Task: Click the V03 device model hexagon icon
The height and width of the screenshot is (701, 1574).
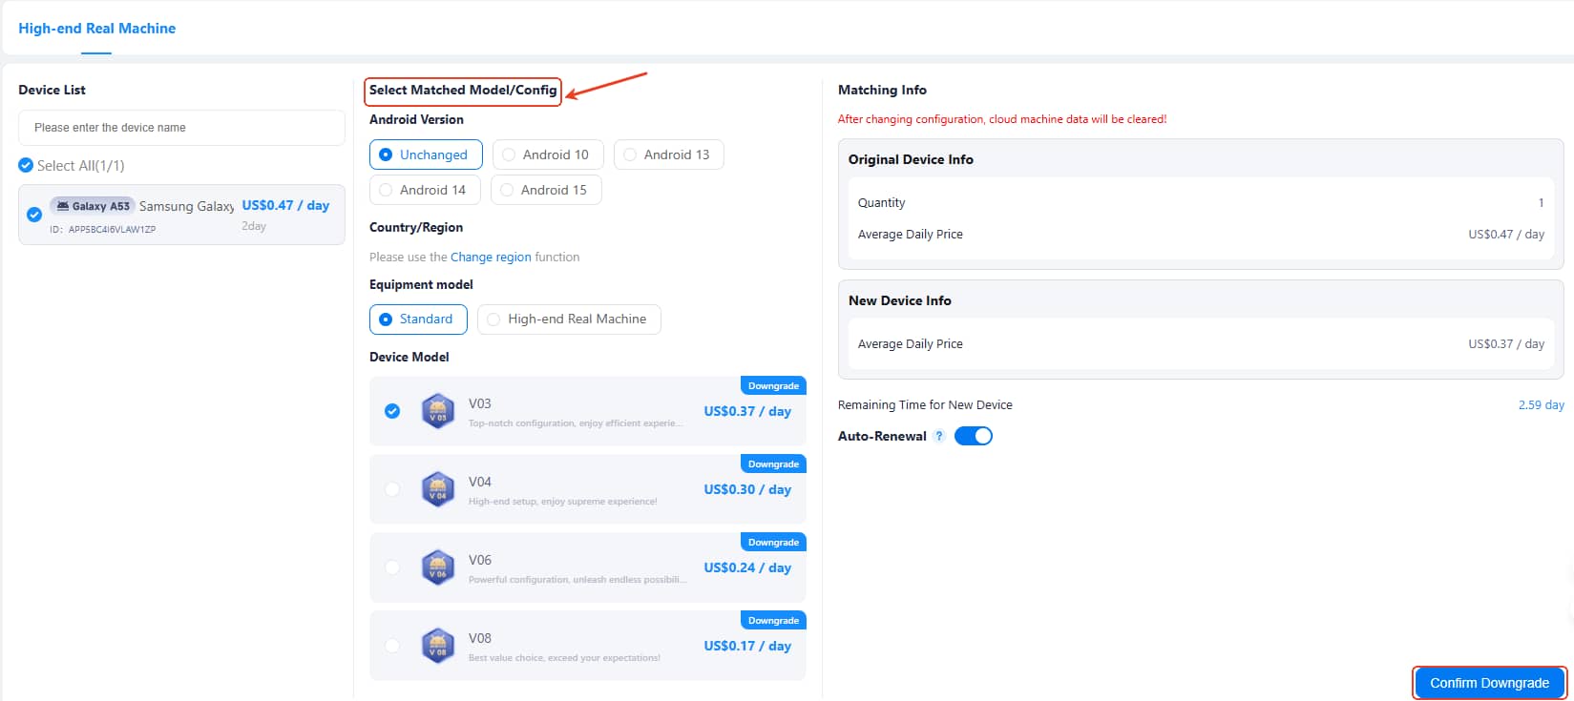Action: click(x=437, y=411)
